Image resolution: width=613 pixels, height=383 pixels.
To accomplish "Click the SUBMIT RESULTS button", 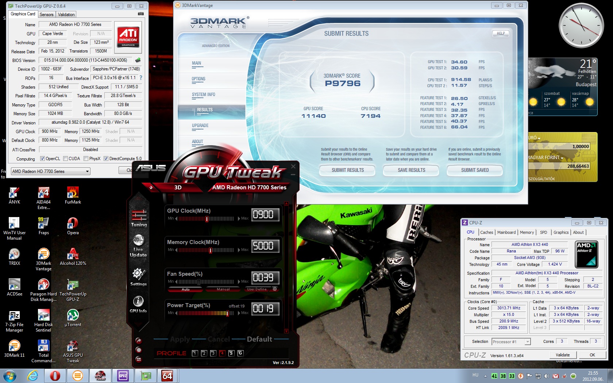I will click(x=348, y=170).
